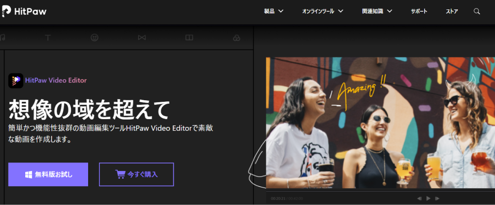Step to previous frame in preview
This screenshot has width=495, height=205.
point(419,199)
